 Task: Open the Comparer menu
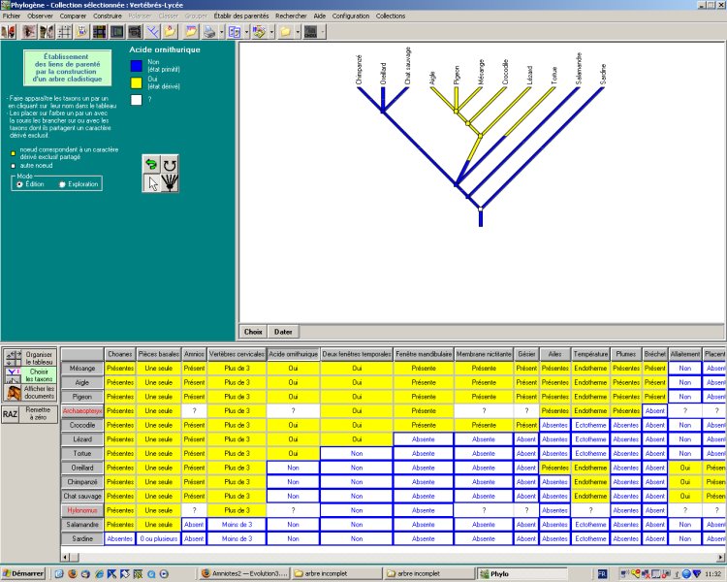[73, 16]
